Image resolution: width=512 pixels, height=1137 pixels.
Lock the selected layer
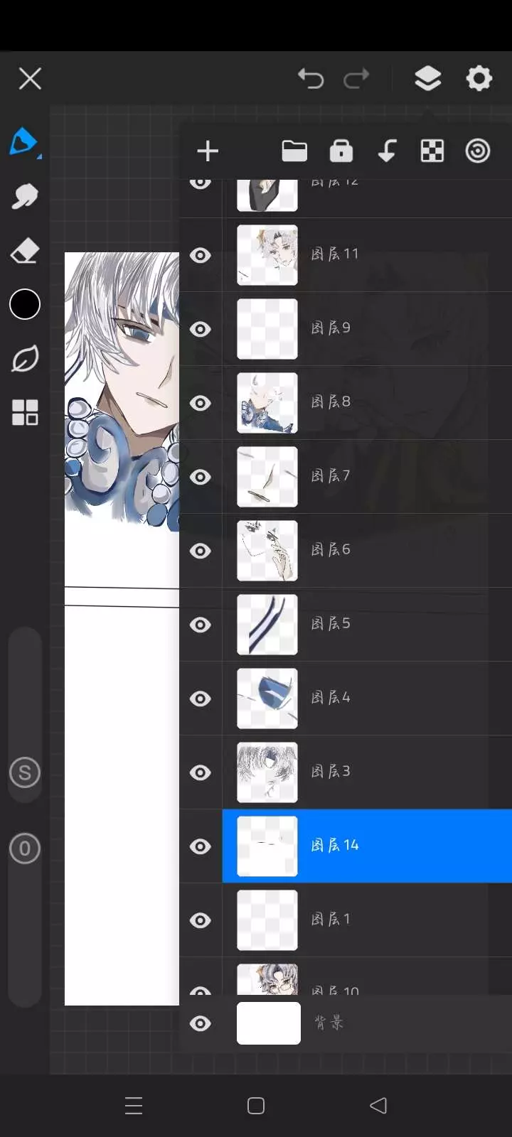tap(341, 151)
